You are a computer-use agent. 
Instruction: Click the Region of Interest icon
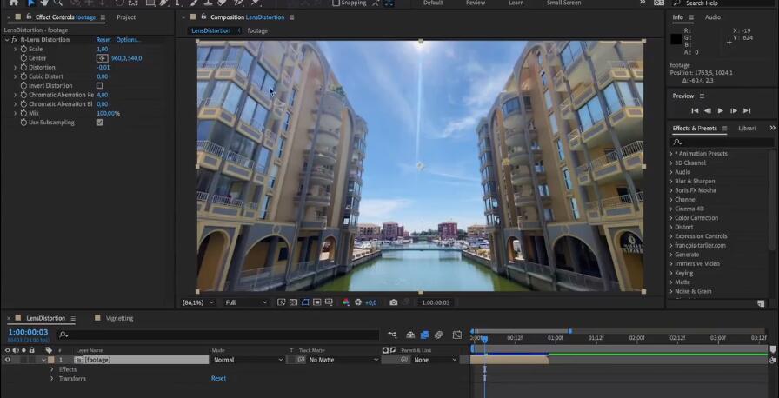tap(316, 302)
